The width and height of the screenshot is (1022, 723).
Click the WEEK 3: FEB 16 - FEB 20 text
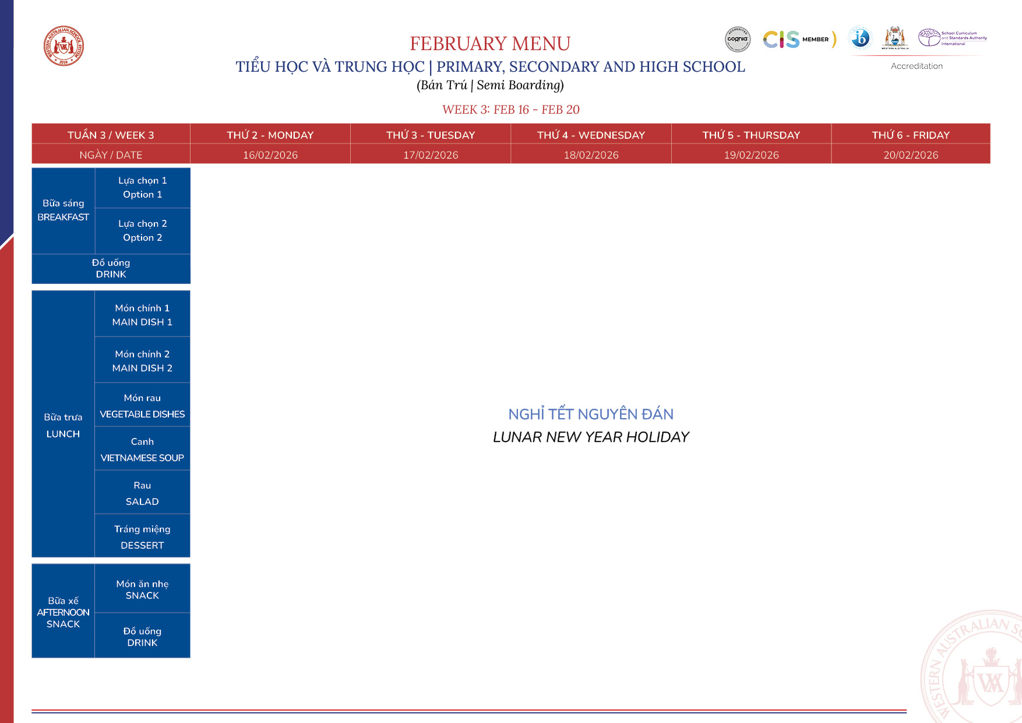click(510, 110)
